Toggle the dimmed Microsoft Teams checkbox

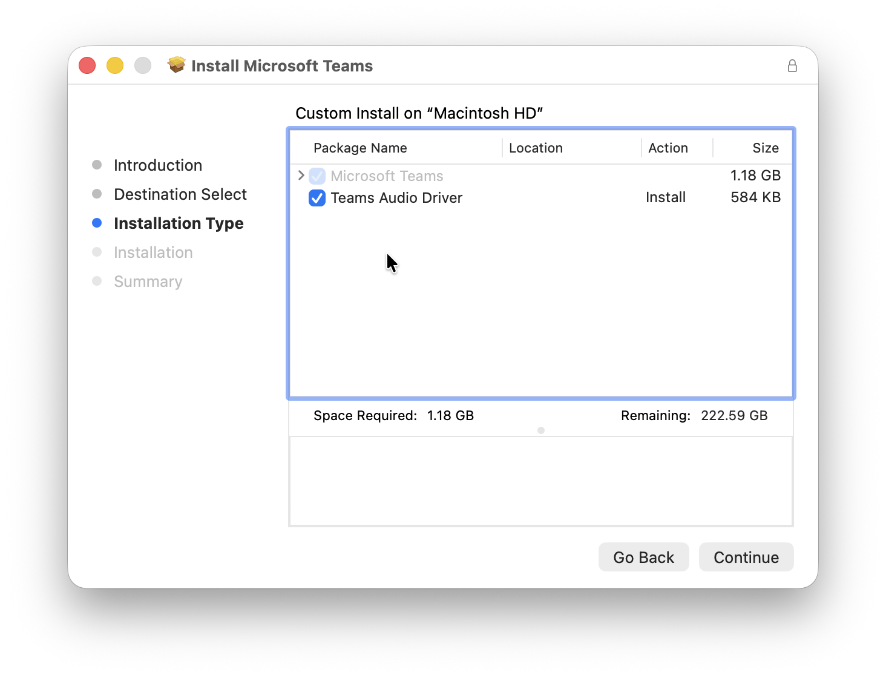tap(317, 176)
